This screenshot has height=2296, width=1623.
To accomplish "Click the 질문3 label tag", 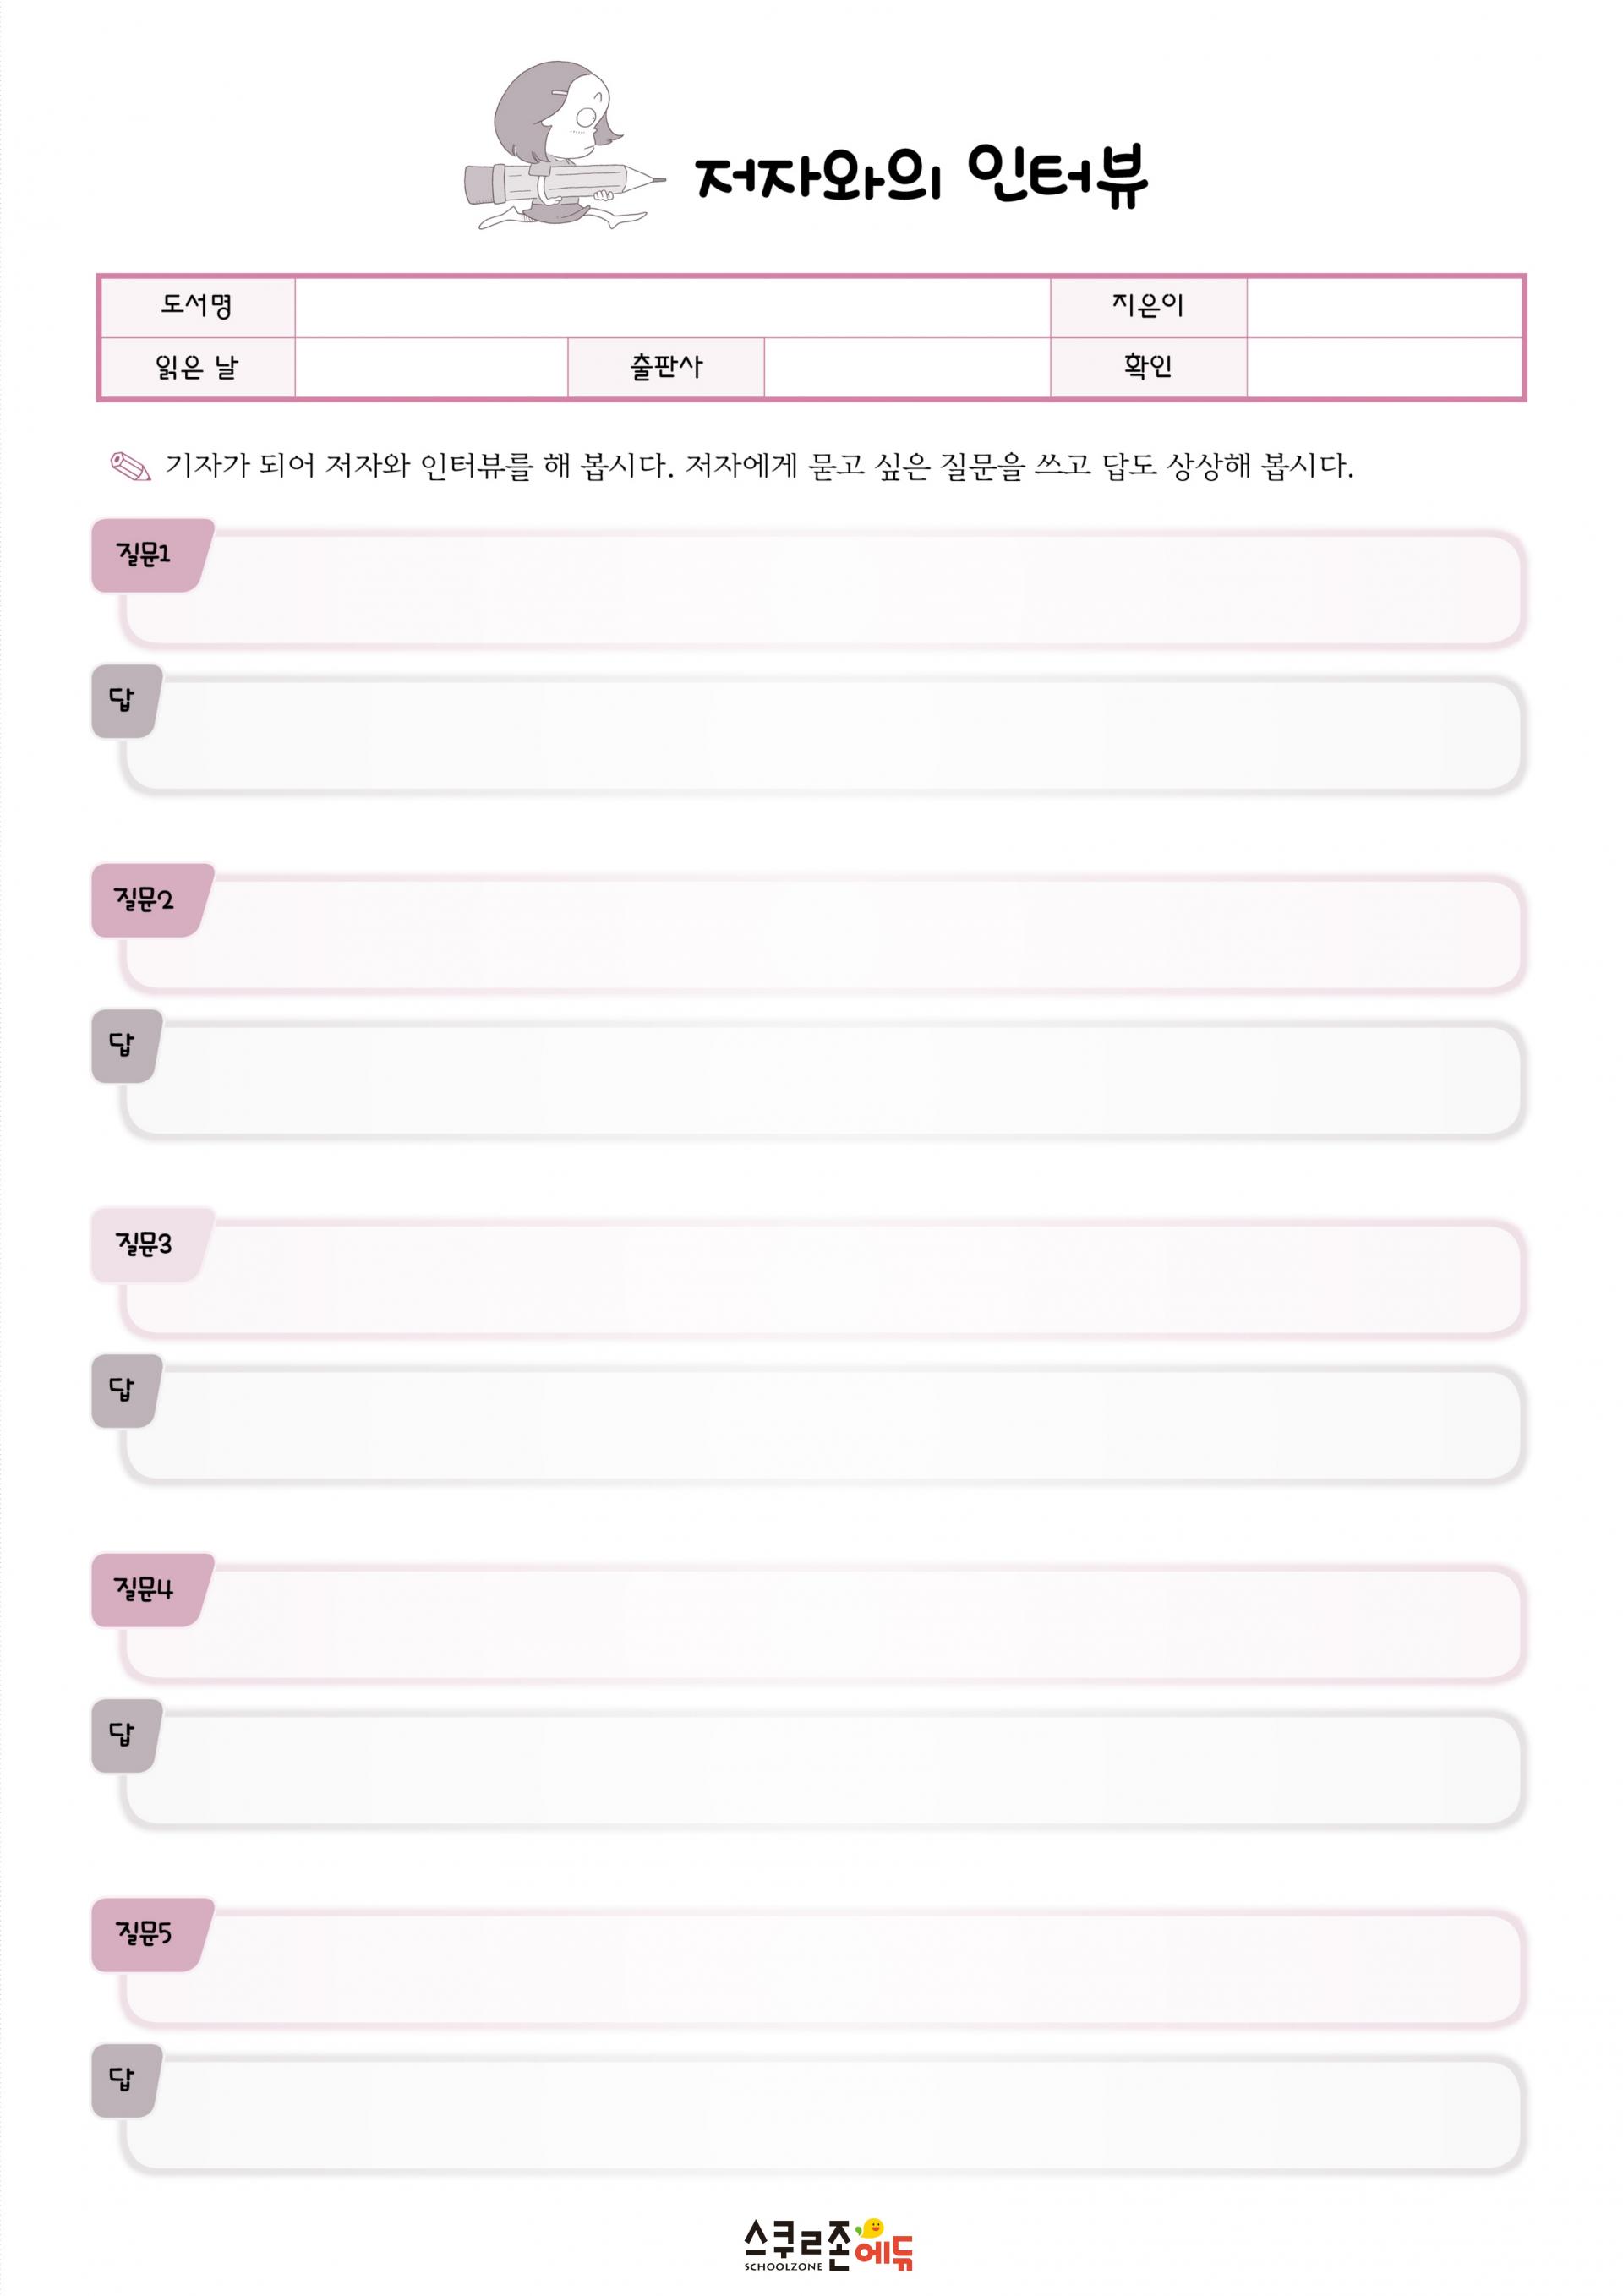I will [x=148, y=1244].
